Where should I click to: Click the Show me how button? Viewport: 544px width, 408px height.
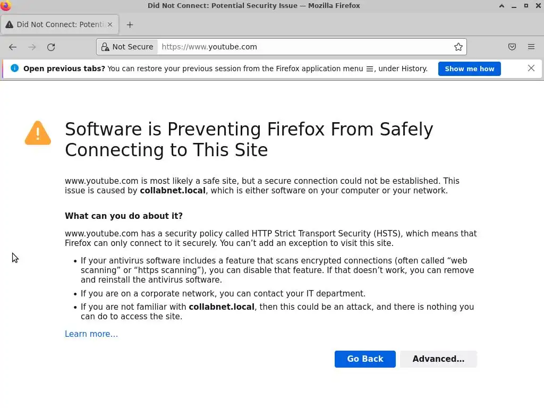coord(469,69)
